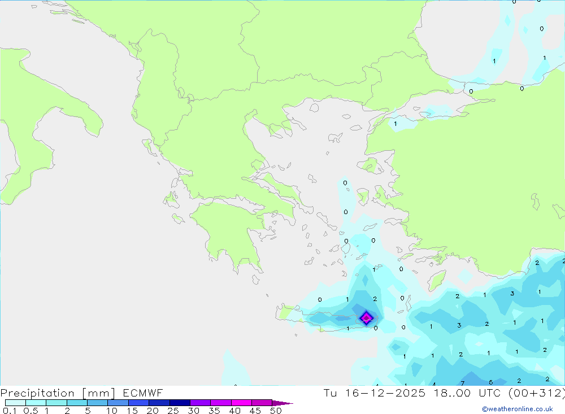Pick the 10–15 mm legend color swatch
The width and height of the screenshot is (565, 414).
(x=118, y=403)
